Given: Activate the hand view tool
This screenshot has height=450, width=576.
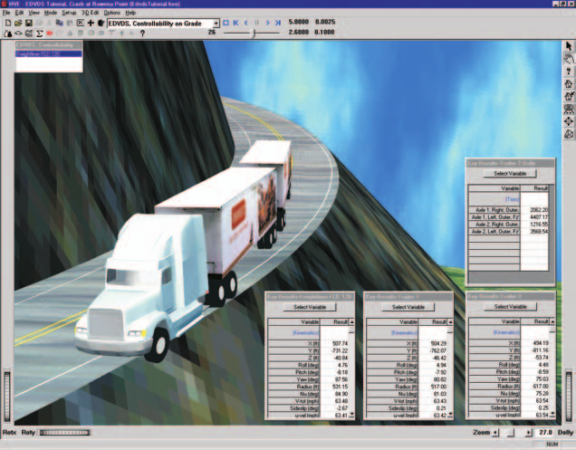Looking at the screenshot, I should click(x=569, y=59).
